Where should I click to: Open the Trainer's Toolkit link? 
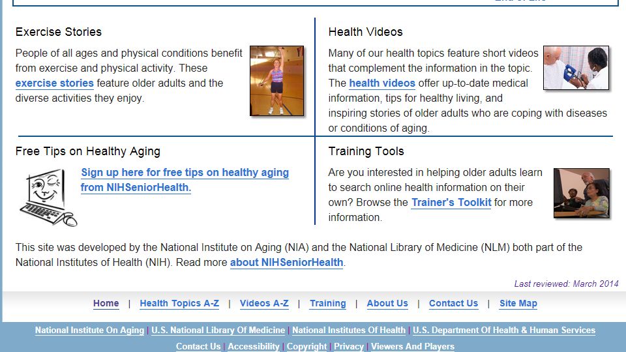coord(451,202)
